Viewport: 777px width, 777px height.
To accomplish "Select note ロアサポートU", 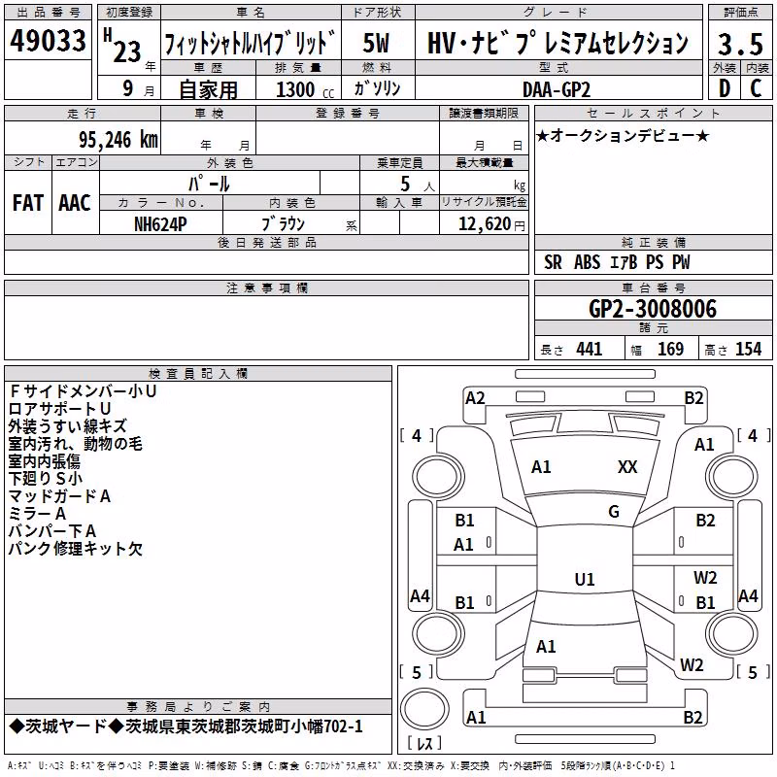I will [59, 409].
